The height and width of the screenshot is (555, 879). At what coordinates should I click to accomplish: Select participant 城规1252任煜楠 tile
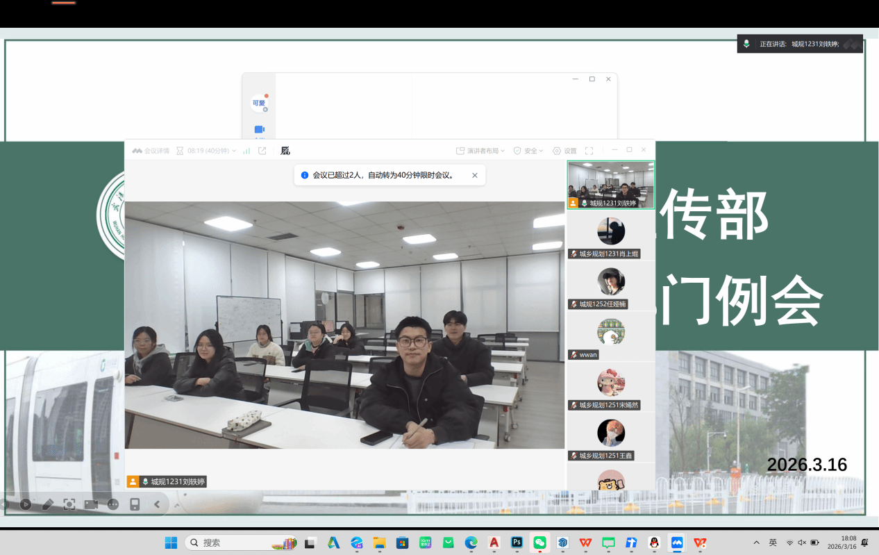tap(611, 285)
